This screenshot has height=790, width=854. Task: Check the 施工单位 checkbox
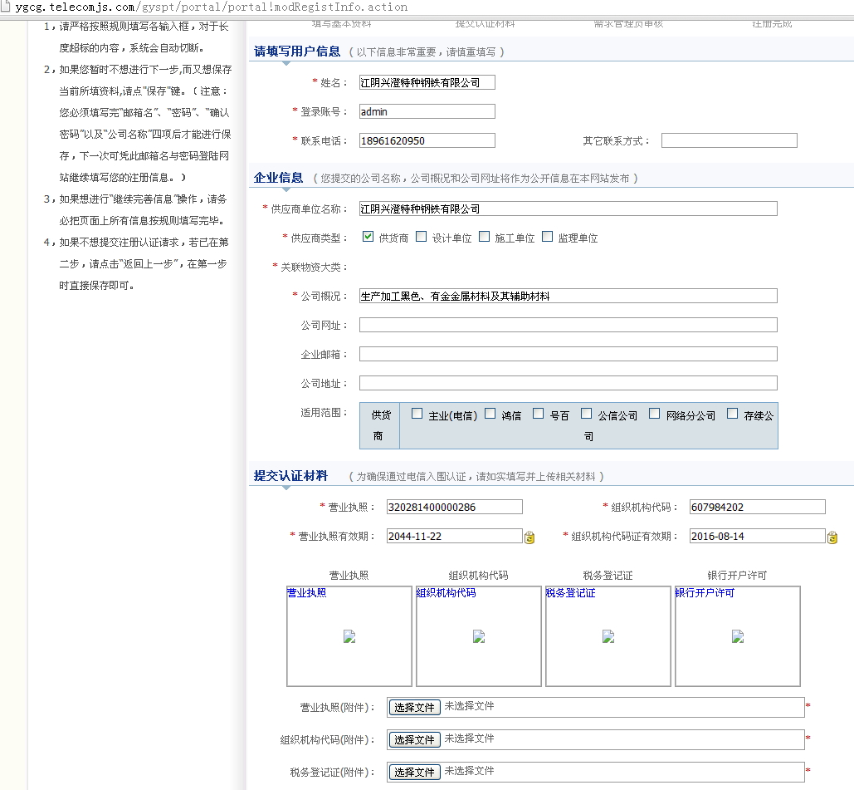(484, 236)
